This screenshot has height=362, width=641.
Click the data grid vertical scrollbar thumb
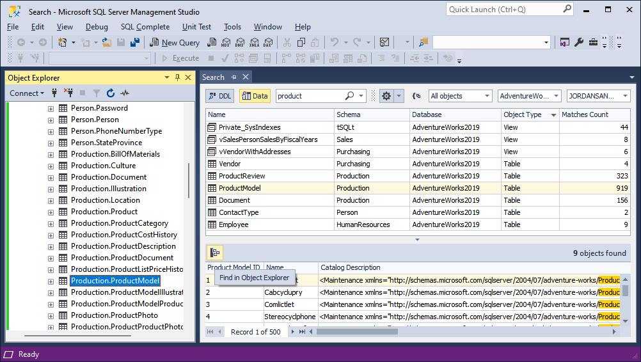[625, 290]
